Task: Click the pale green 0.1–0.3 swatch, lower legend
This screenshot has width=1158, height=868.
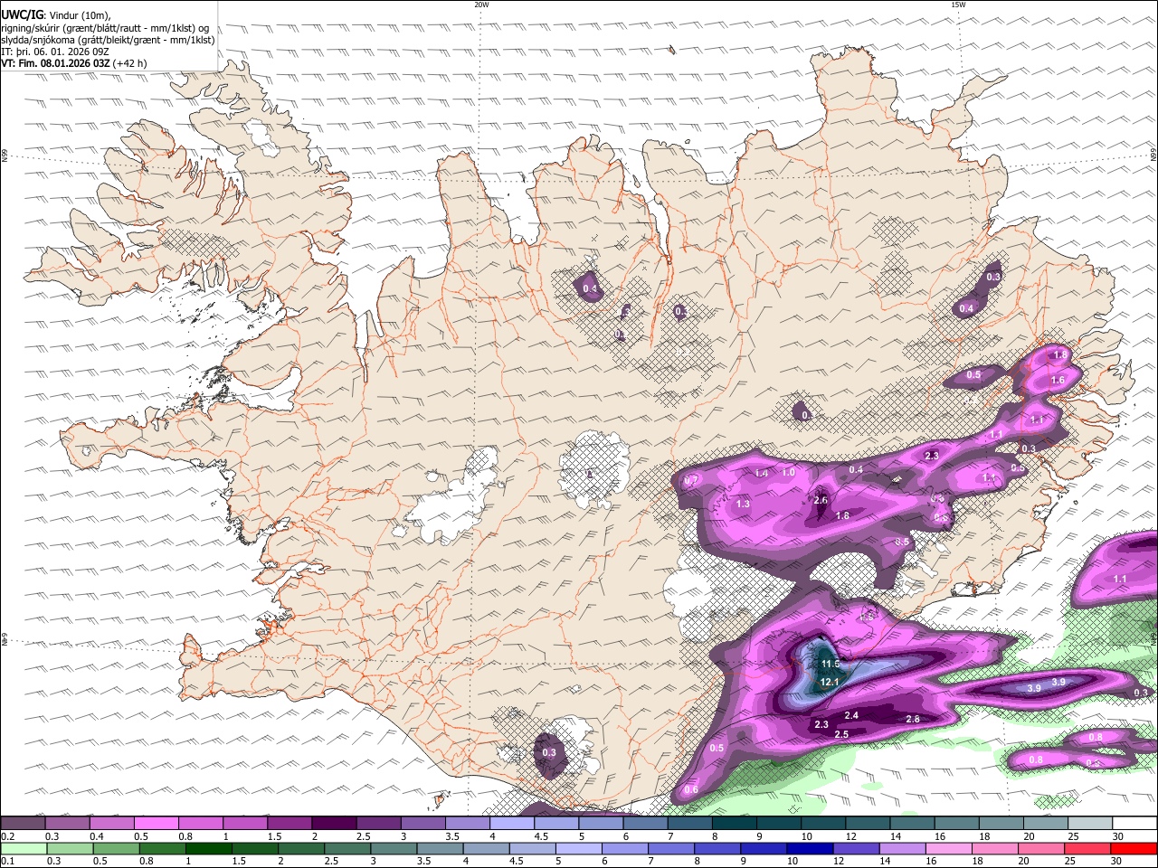Action: click(x=23, y=848)
